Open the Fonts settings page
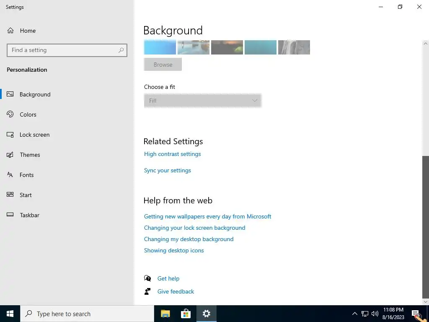Image resolution: width=429 pixels, height=322 pixels. [26, 175]
